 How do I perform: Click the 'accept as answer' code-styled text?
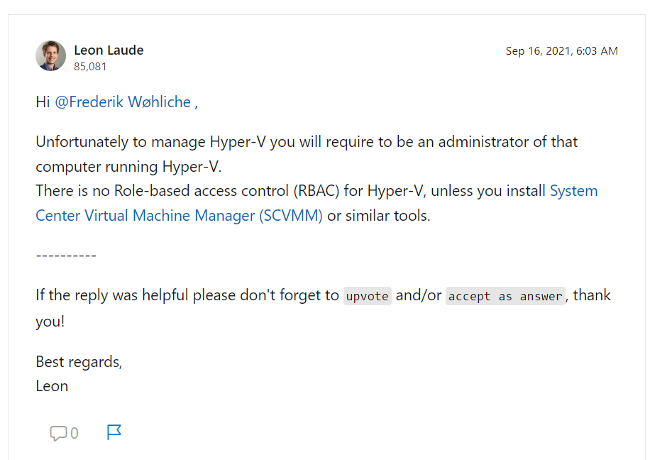[x=505, y=296]
